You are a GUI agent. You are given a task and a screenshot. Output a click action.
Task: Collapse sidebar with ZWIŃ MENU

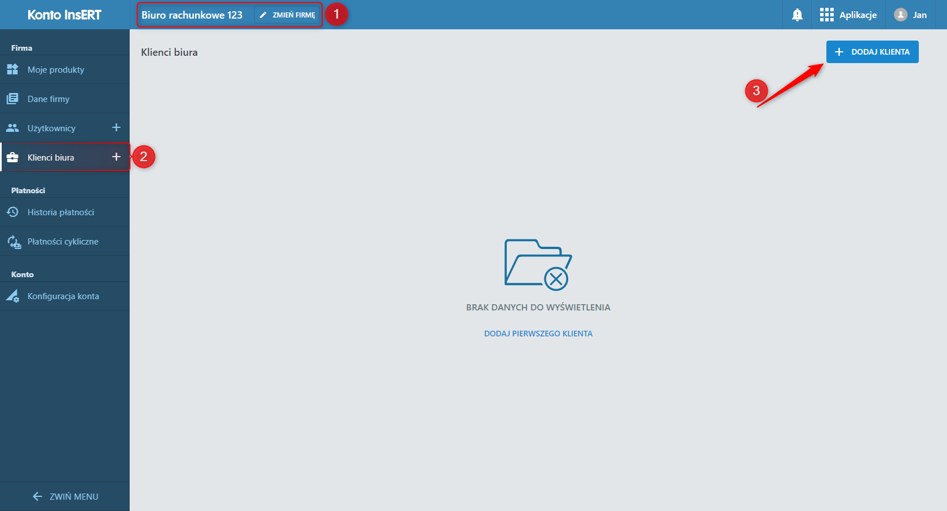coord(65,496)
